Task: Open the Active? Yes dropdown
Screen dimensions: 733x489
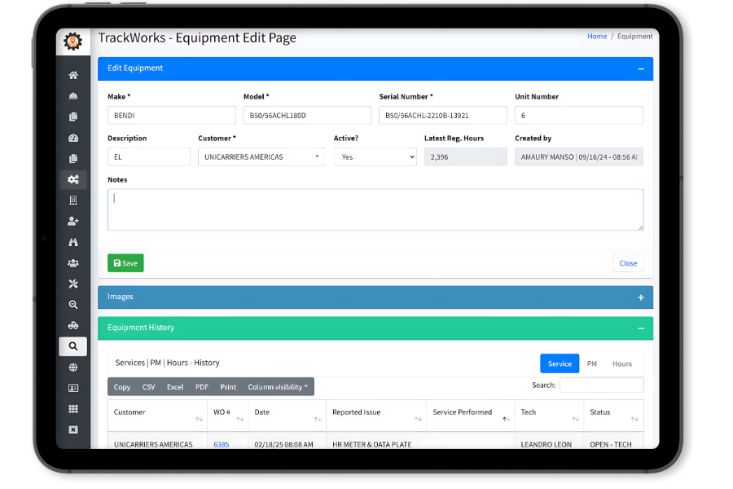Action: pos(375,156)
